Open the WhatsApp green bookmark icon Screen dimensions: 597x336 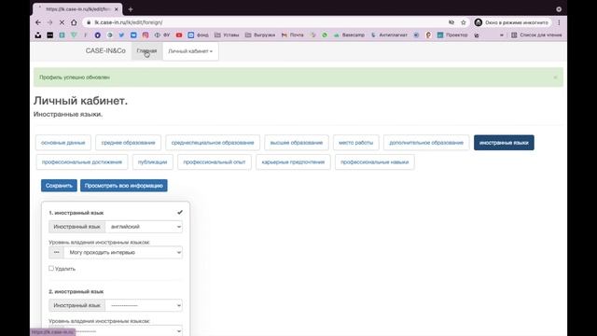tap(325, 35)
